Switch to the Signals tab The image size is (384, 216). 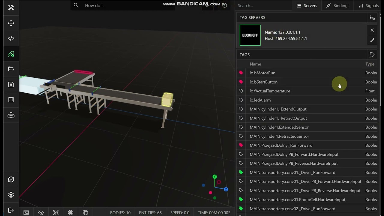pyautogui.click(x=368, y=5)
